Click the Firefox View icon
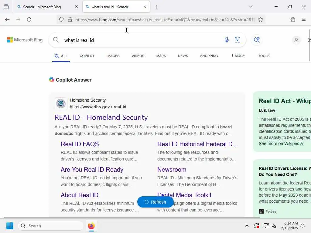This screenshot has width=311, height=233. (x=6, y=7)
